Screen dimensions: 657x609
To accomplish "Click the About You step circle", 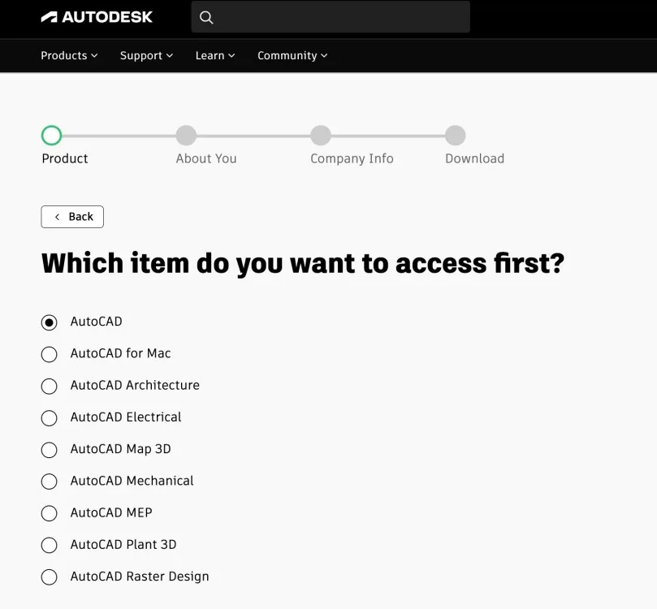I will (x=186, y=136).
